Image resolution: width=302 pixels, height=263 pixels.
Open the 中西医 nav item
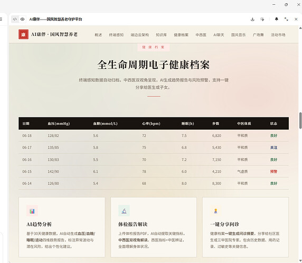click(x=201, y=35)
